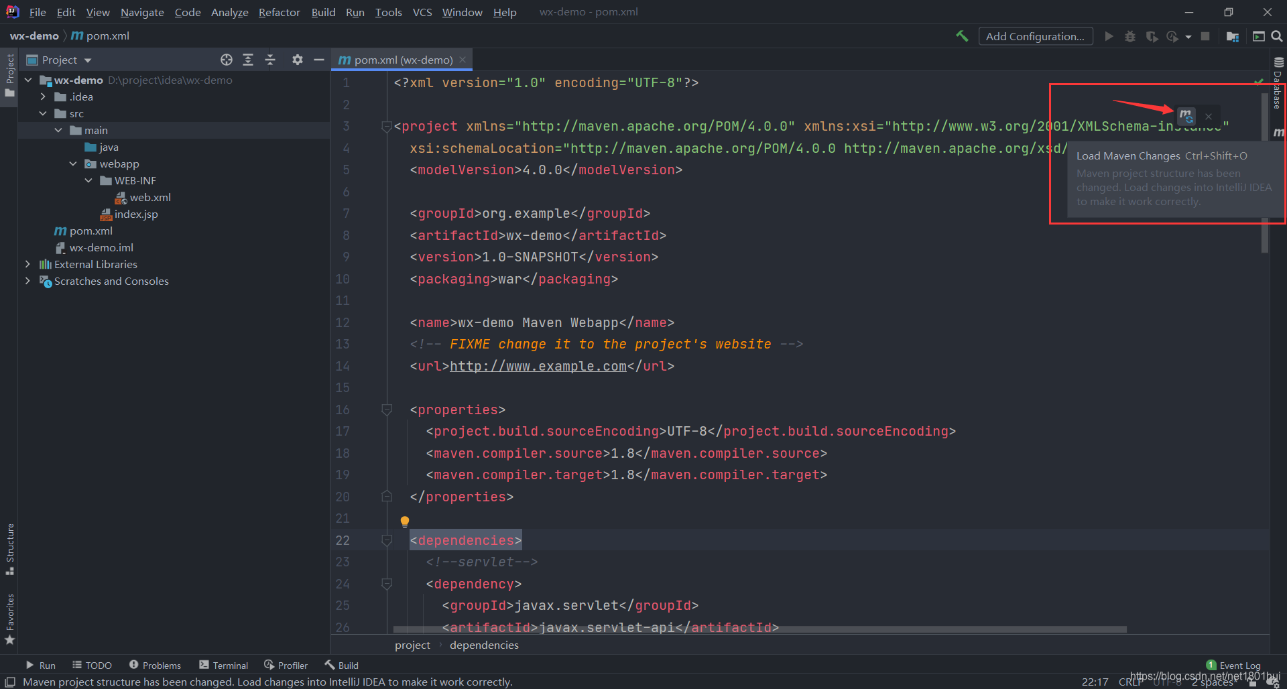Open the Terminal tool window
1287x689 pixels.
click(x=223, y=665)
